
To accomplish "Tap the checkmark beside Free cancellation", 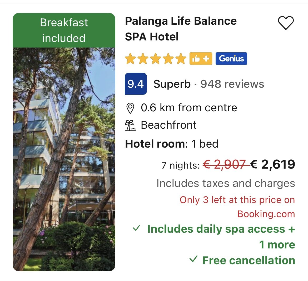I will (193, 259).
